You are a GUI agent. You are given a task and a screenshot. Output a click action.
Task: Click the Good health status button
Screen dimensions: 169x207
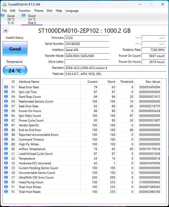point(15,49)
